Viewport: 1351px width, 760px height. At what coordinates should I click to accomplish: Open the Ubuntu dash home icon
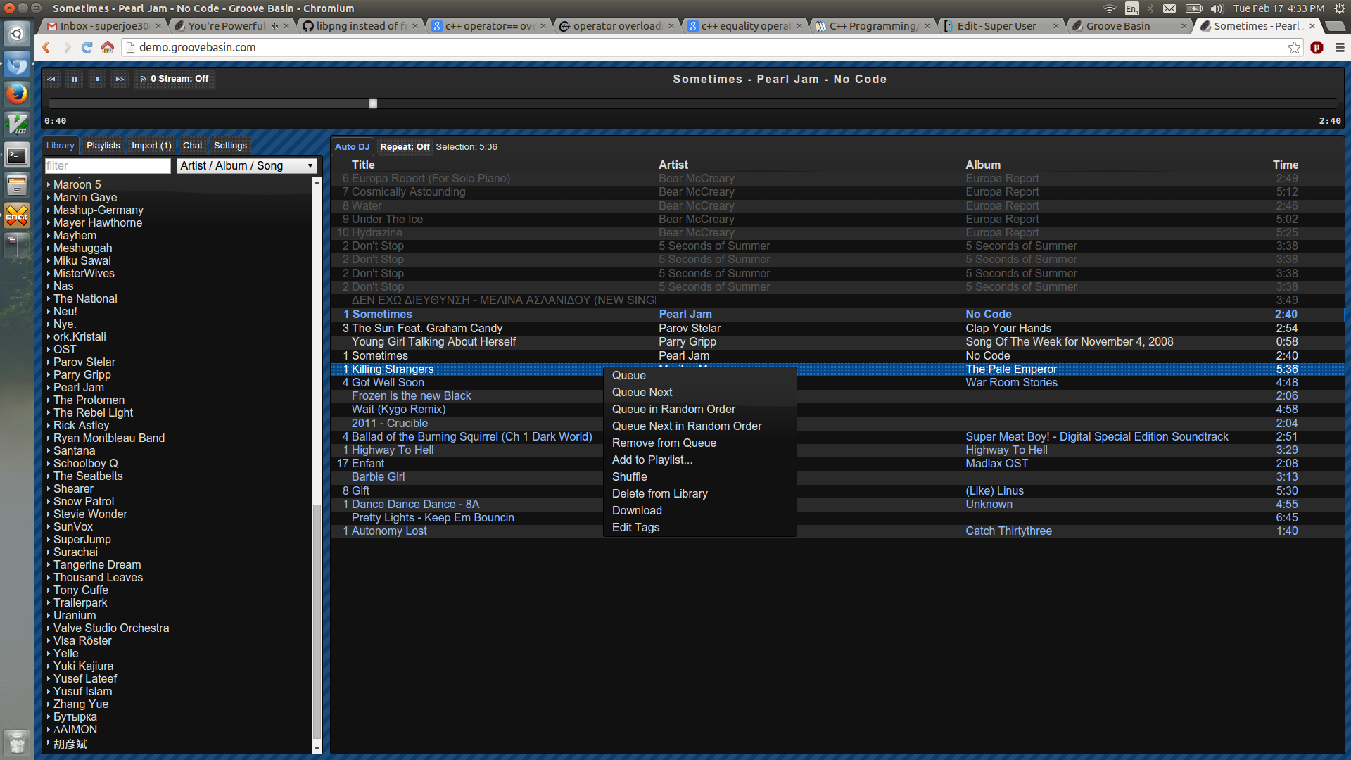pos(17,33)
